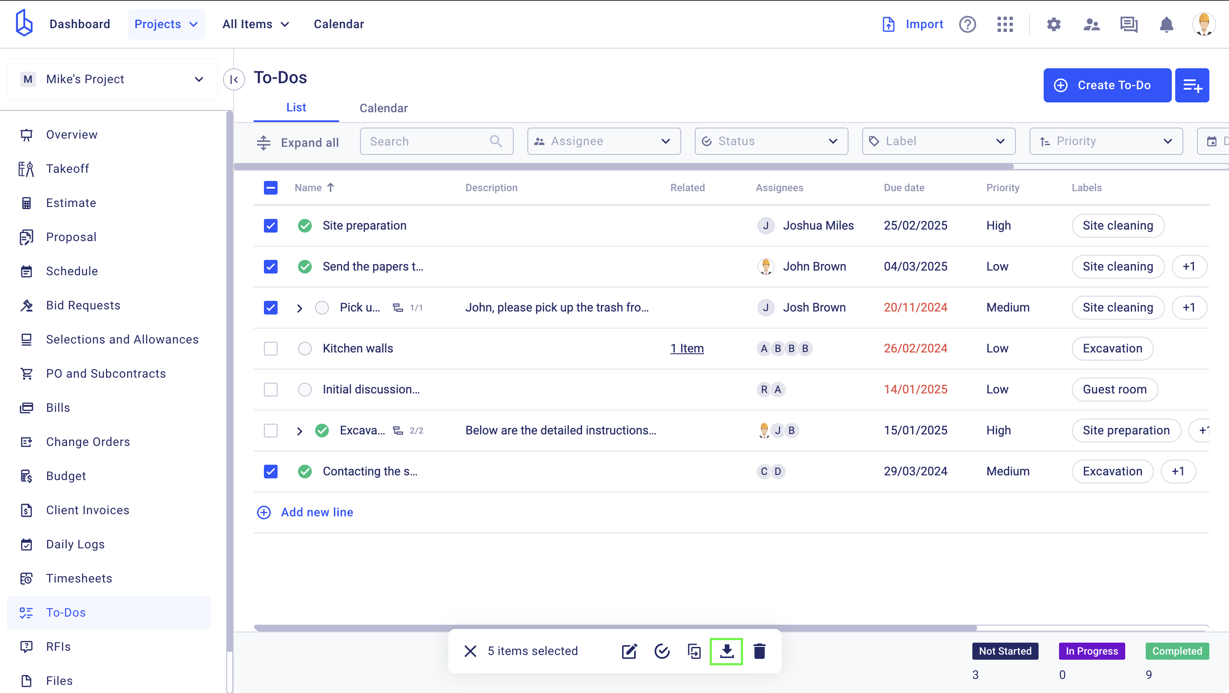Open RFIs in the sidebar
Viewport: 1229px width, 693px height.
(109, 646)
